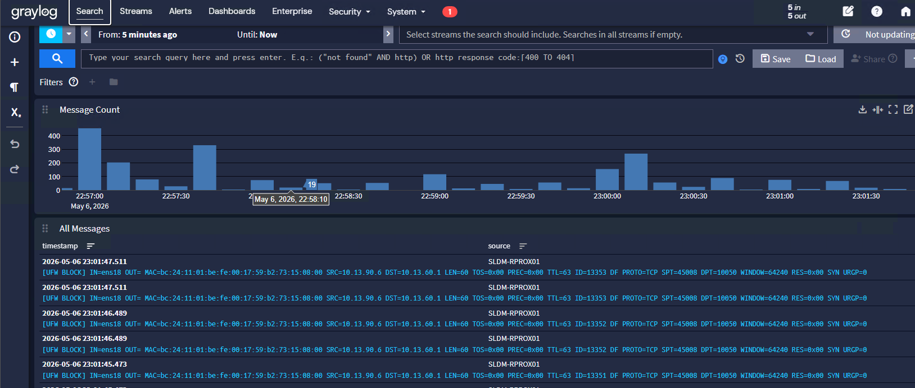This screenshot has width=915, height=388.
Task: Select the tallest histogram bar near 22:57:00
Action: 89,159
